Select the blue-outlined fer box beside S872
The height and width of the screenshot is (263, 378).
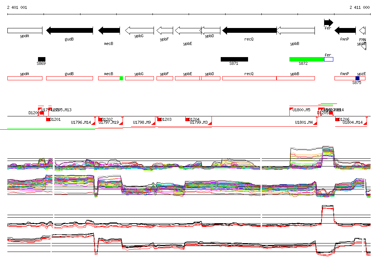pyautogui.click(x=329, y=59)
